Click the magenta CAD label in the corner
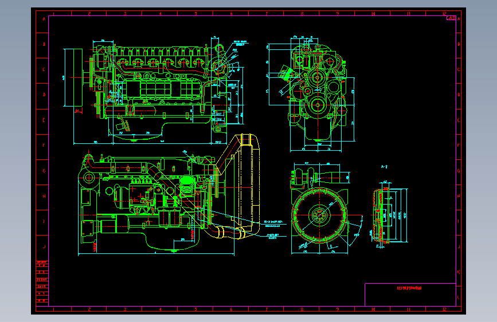 (x=451, y=18)
